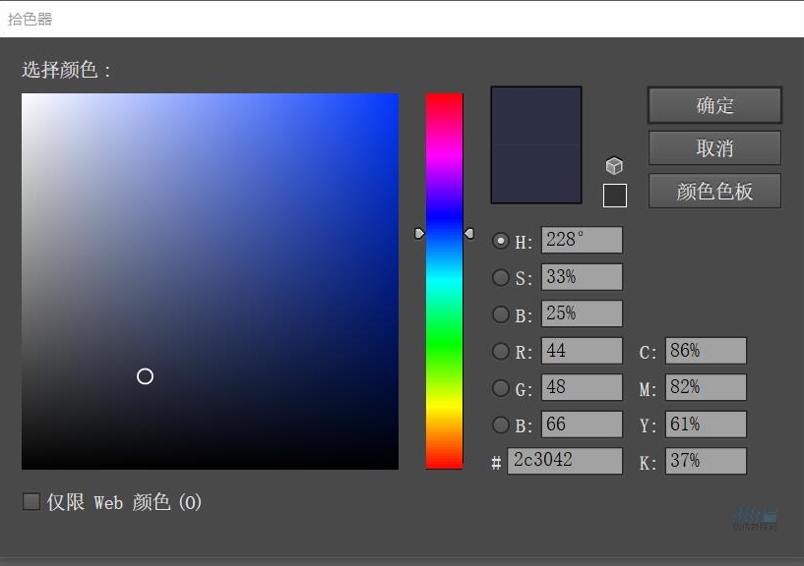Select the blue B radio button

[x=501, y=424]
